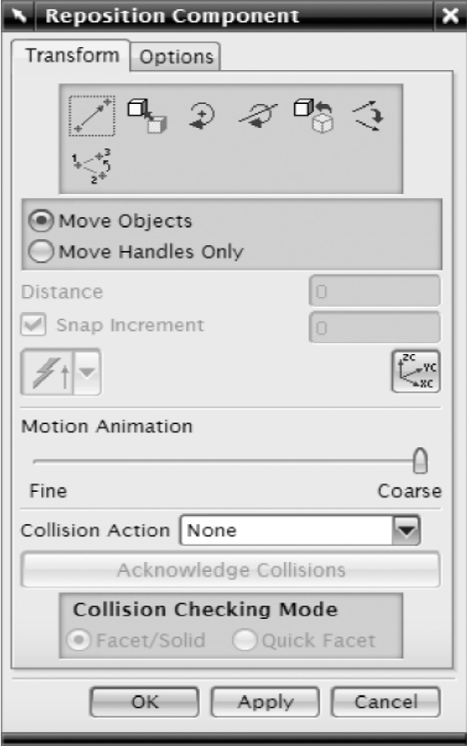The width and height of the screenshot is (467, 746).
Task: Select the Rotate About a Point icon
Action: pos(203,116)
